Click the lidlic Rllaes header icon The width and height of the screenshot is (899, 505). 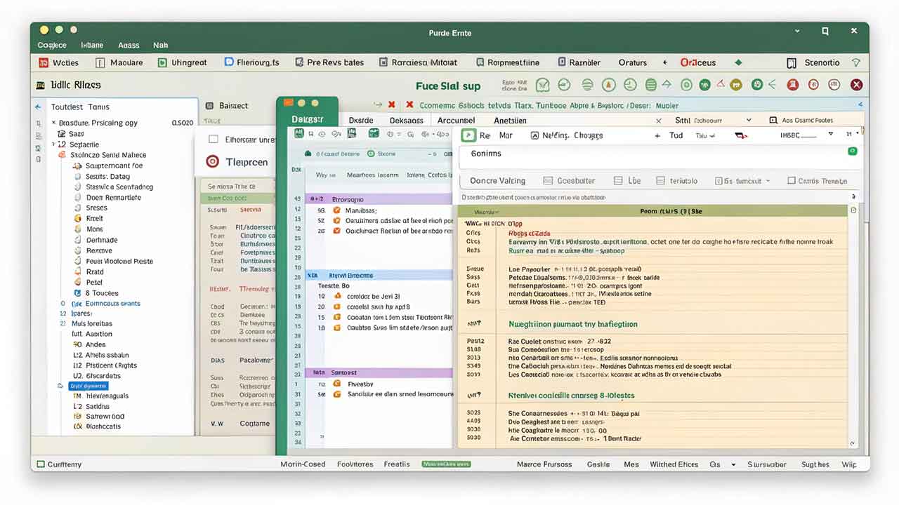(41, 85)
